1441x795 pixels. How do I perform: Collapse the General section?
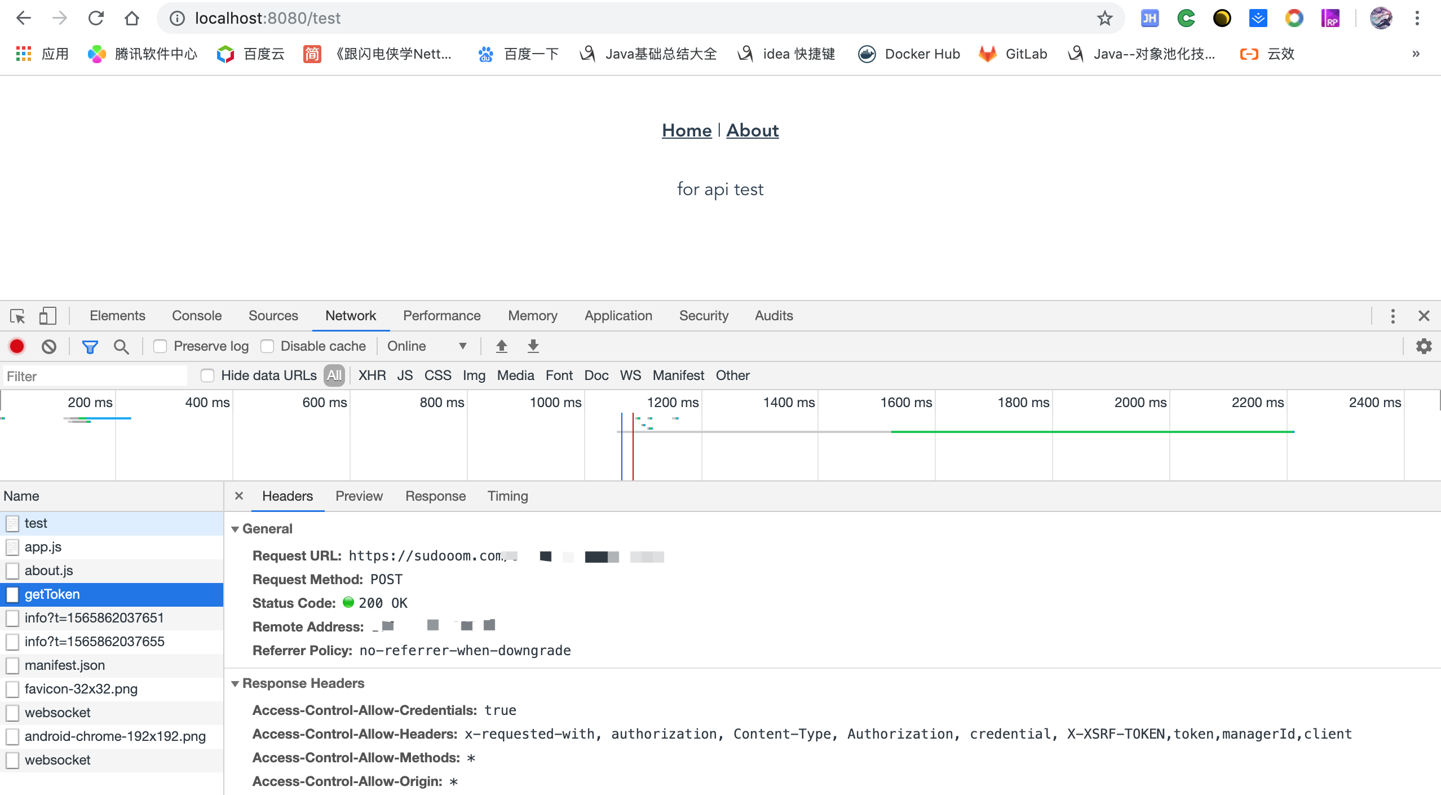(x=235, y=529)
